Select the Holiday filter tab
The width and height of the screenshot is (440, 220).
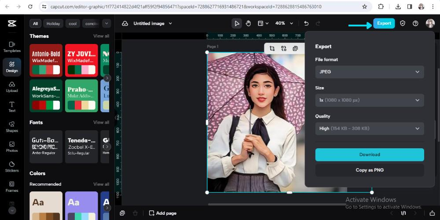[53, 24]
